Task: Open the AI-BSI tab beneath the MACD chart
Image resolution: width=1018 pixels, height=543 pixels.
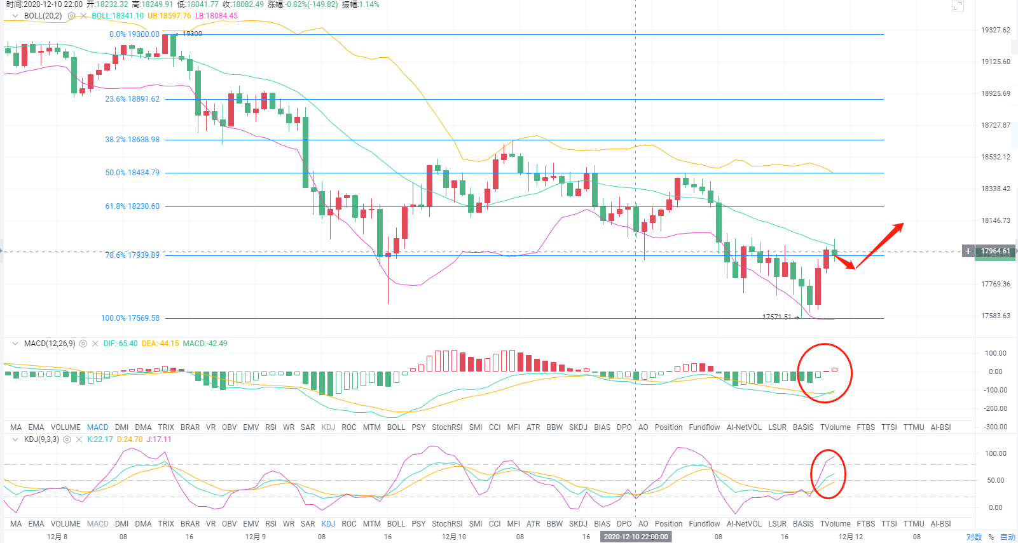Action: tap(941, 427)
